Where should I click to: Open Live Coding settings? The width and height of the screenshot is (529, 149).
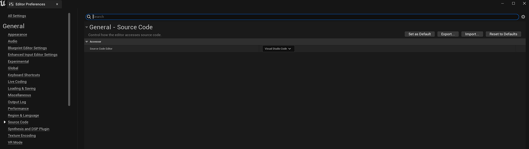17,82
